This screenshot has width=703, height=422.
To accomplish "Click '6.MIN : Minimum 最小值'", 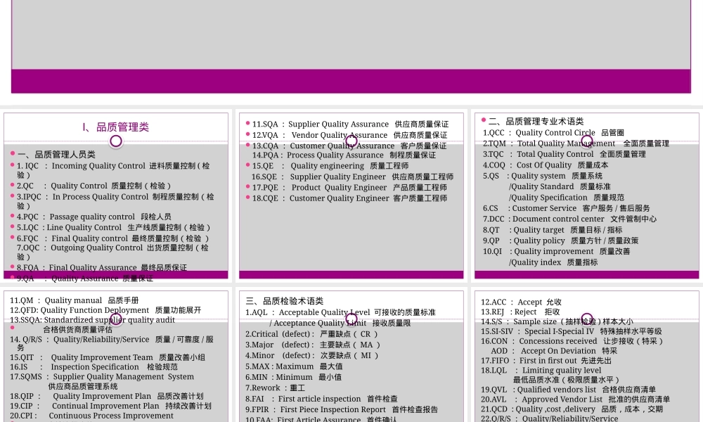I will point(293,378).
